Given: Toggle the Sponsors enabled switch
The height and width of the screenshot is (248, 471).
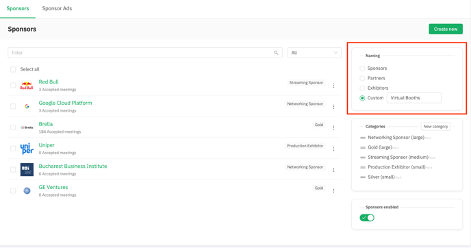Looking at the screenshot, I should click(x=367, y=218).
